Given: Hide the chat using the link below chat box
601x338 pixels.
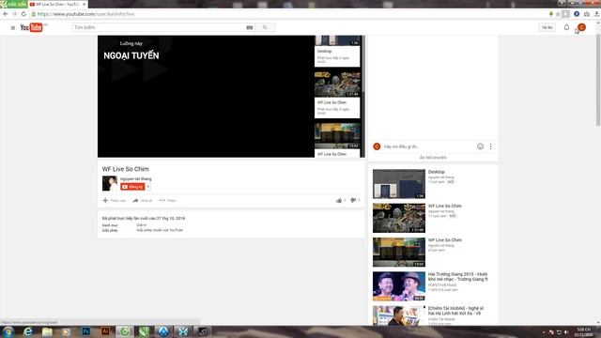Looking at the screenshot, I should click(433, 158).
